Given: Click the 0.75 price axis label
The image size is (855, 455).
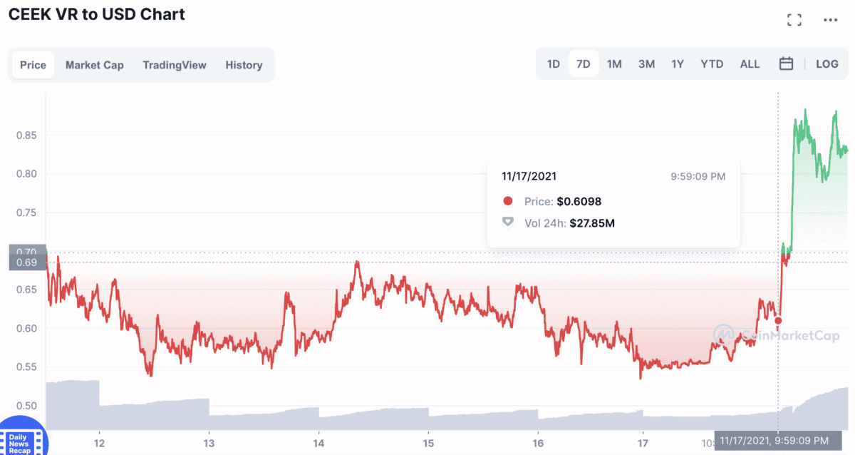Looking at the screenshot, I should (26, 213).
